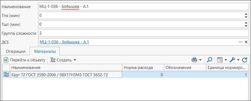Open the МЦ-1-036 - Бобышка - А.1 link
251x101 pixels.
coord(64,42)
